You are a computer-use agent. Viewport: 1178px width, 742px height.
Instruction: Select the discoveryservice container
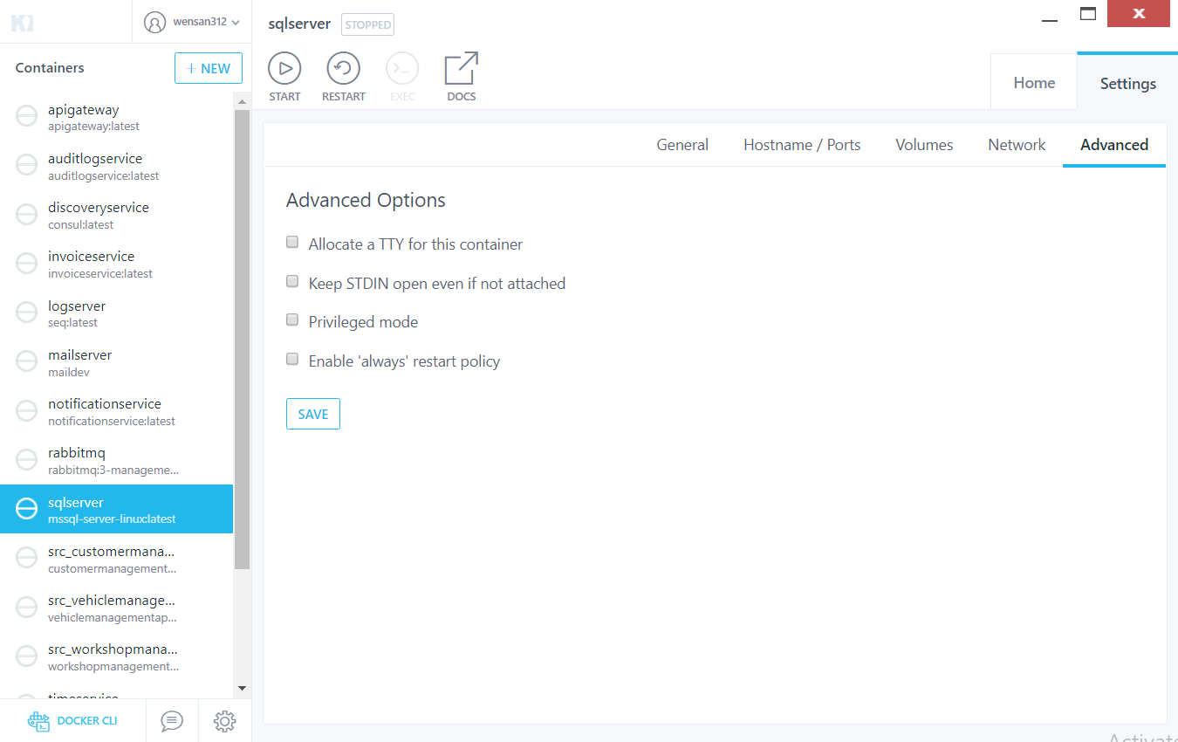pos(117,215)
